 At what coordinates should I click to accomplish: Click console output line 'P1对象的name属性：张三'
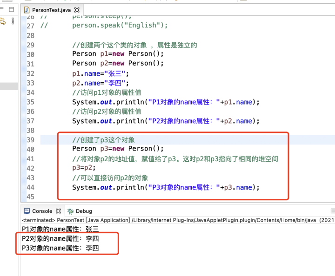point(60,229)
